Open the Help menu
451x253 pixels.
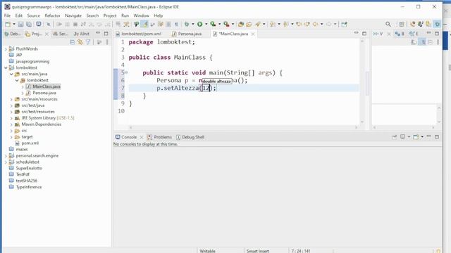[x=158, y=15]
